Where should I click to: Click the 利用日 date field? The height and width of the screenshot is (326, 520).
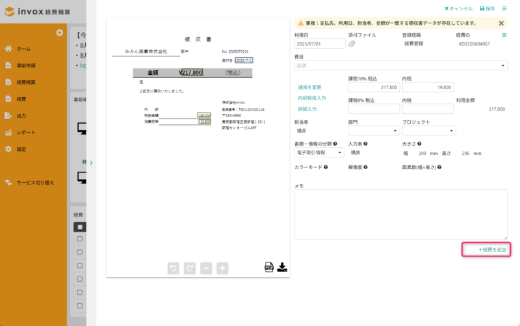click(320, 44)
